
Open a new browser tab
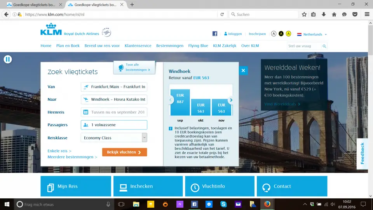pyautogui.click(x=132, y=5)
